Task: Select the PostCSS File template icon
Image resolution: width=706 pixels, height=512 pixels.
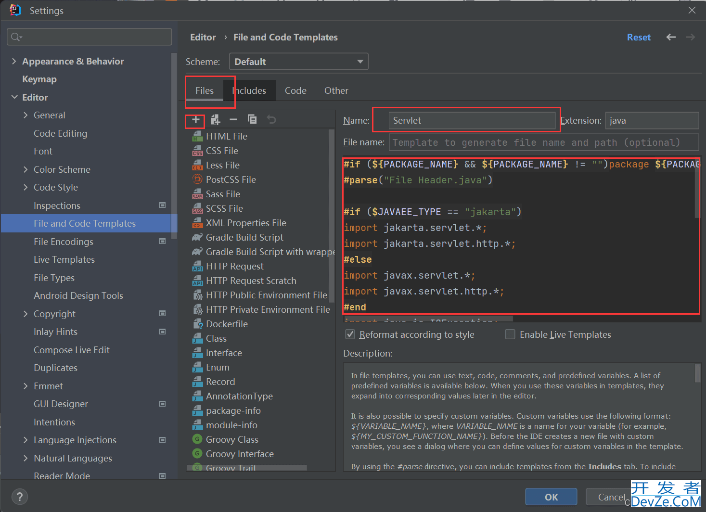Action: coord(197,179)
